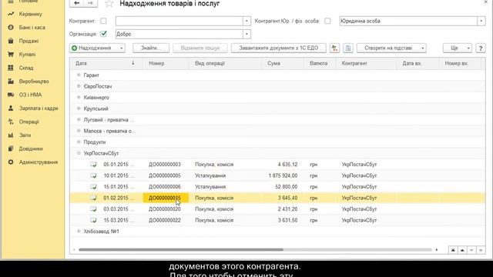Click the Знайти... button
This screenshot has width=493, height=277.
151,48
